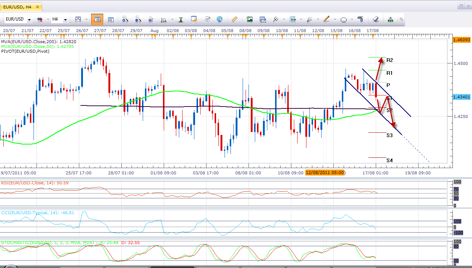Toggle the ask price mode button
Viewport: 472px width, 268px height.
click(110, 20)
